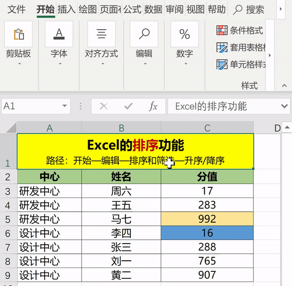
Task: Open the File (文件) tab
Action: 17,9
